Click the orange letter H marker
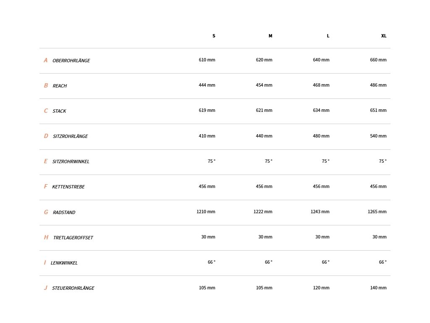 46,237
